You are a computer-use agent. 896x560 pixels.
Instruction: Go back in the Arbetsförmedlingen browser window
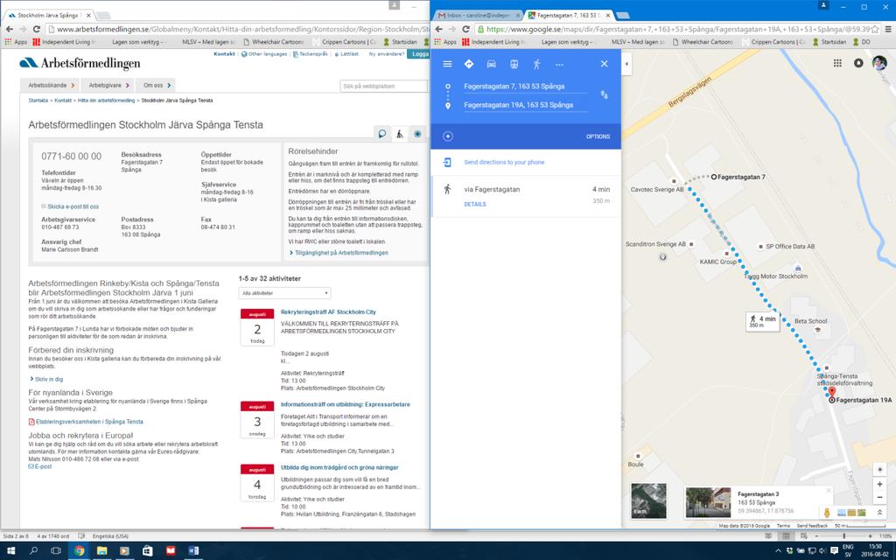pos(9,29)
